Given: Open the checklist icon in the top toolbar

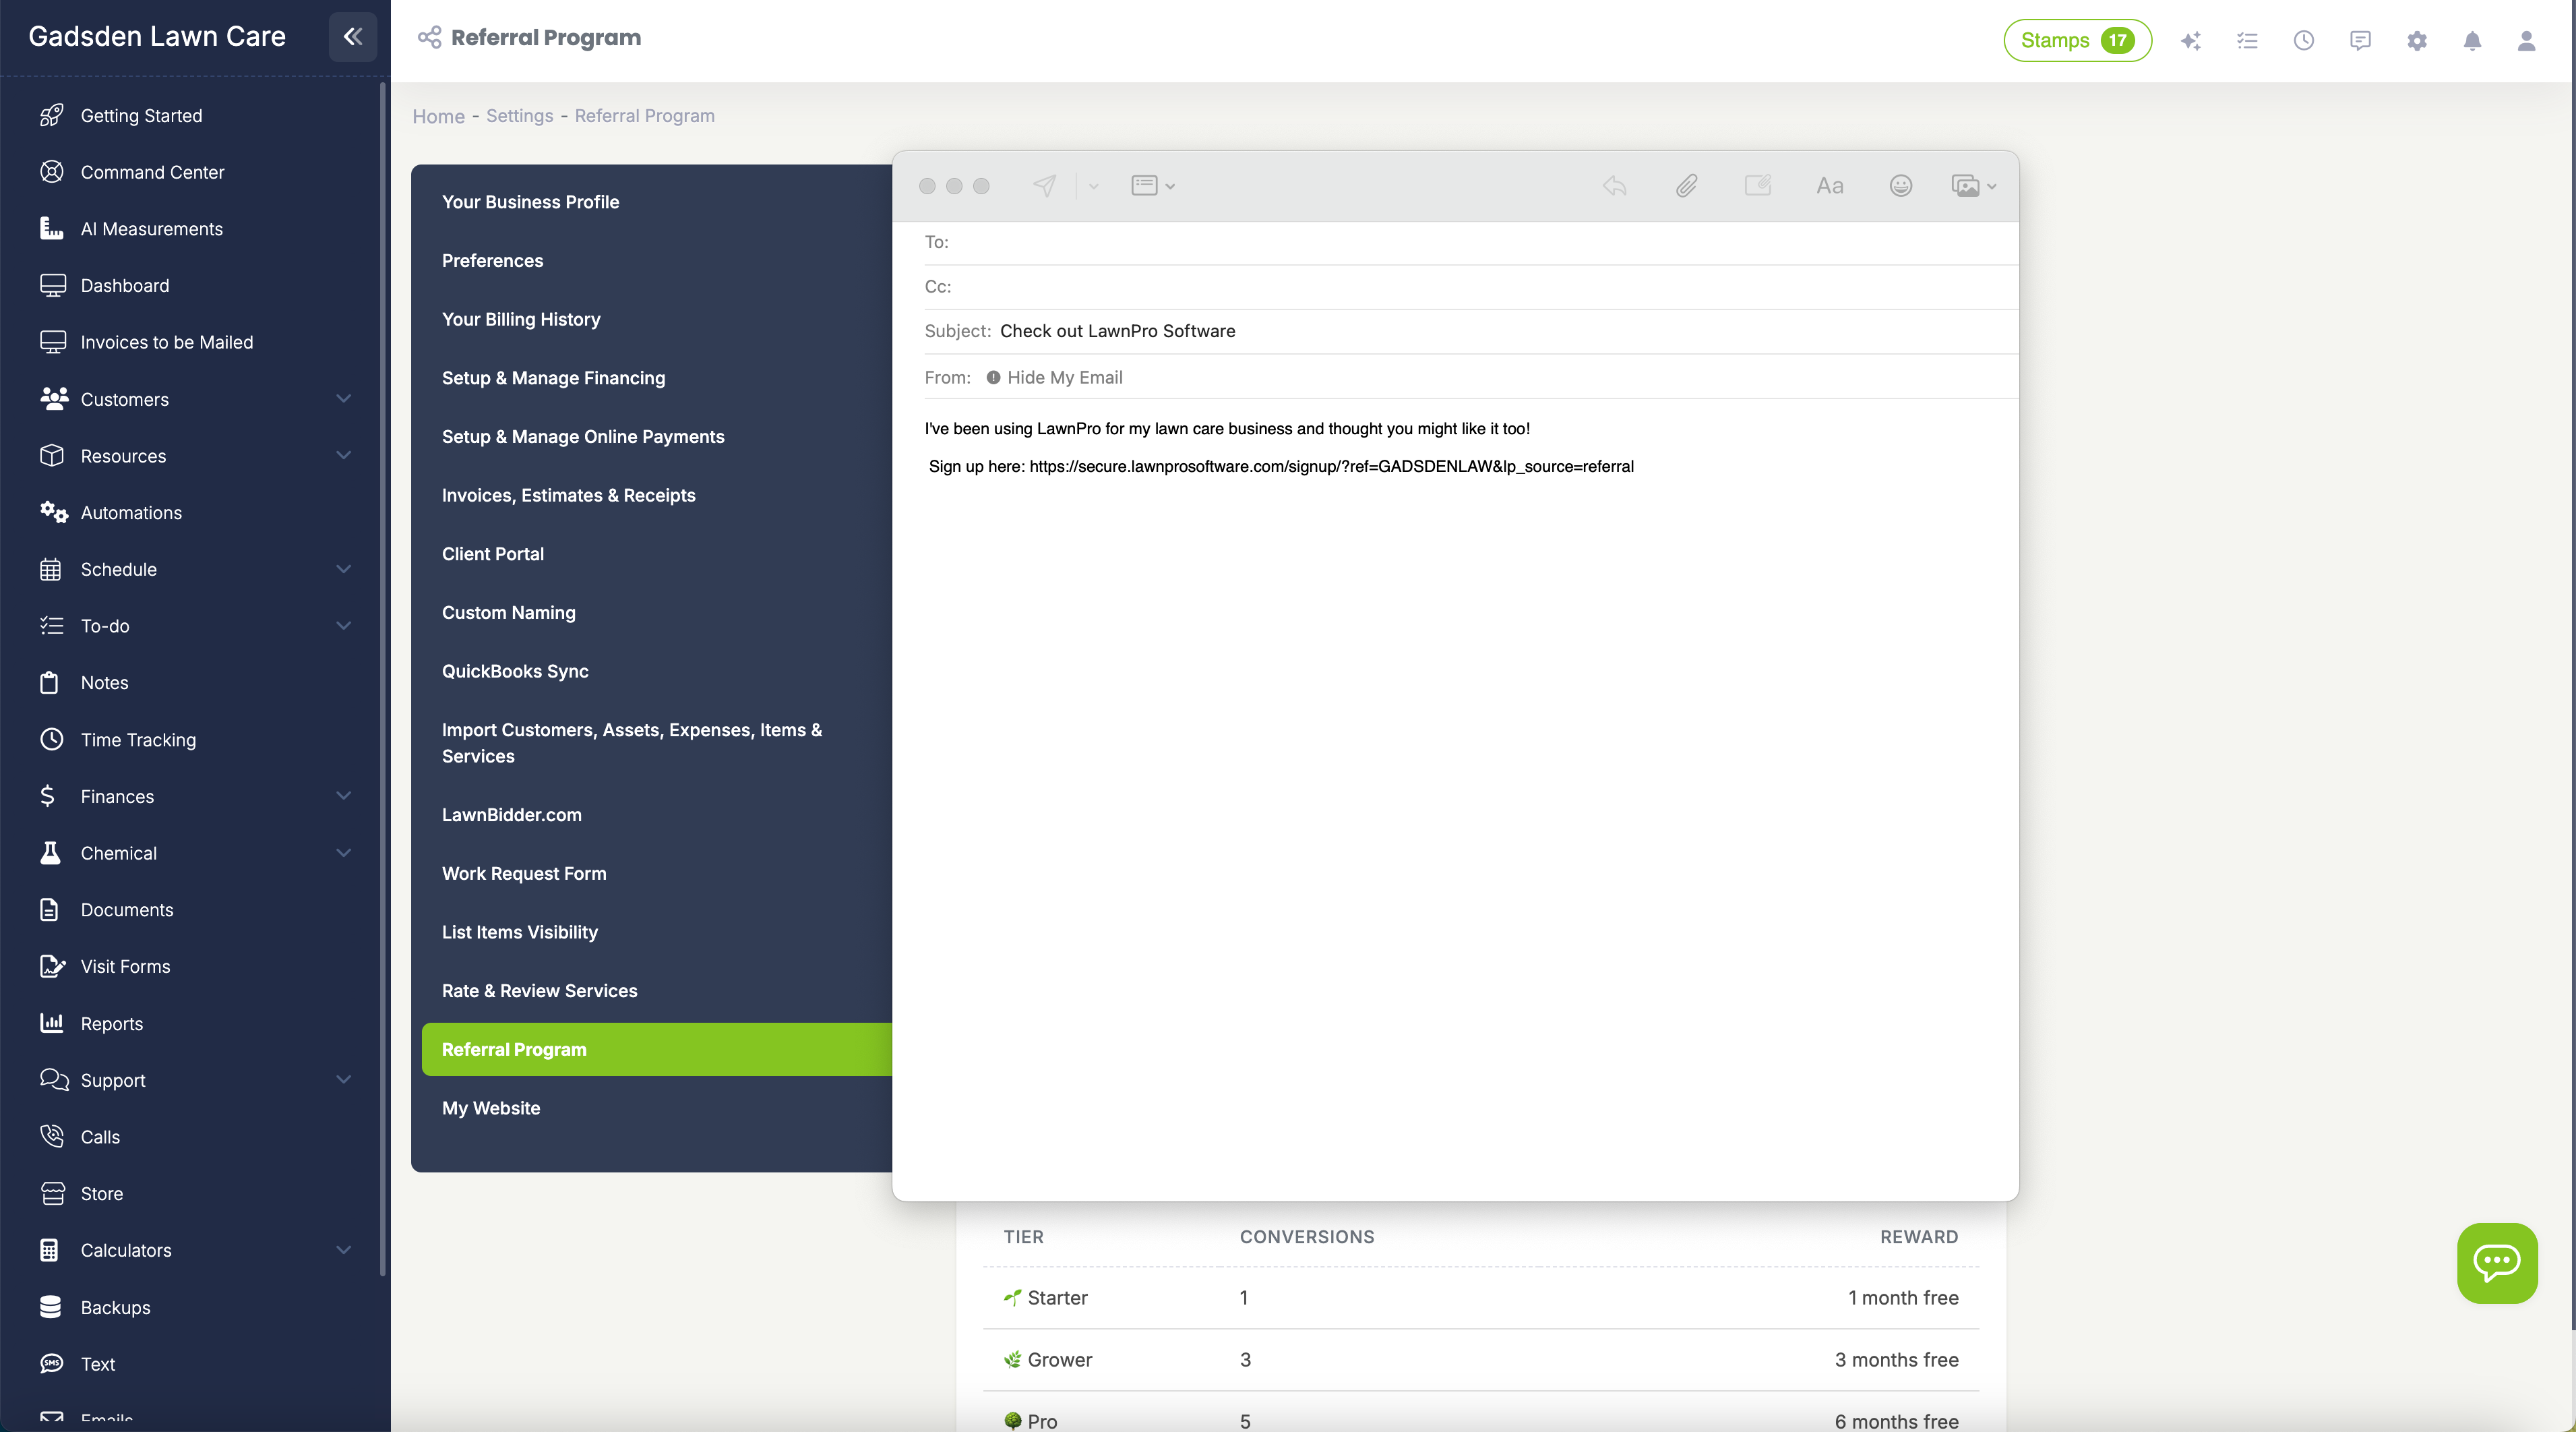Looking at the screenshot, I should point(2248,41).
